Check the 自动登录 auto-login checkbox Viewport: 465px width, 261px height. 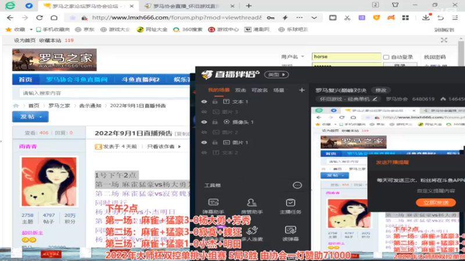(x=386, y=57)
